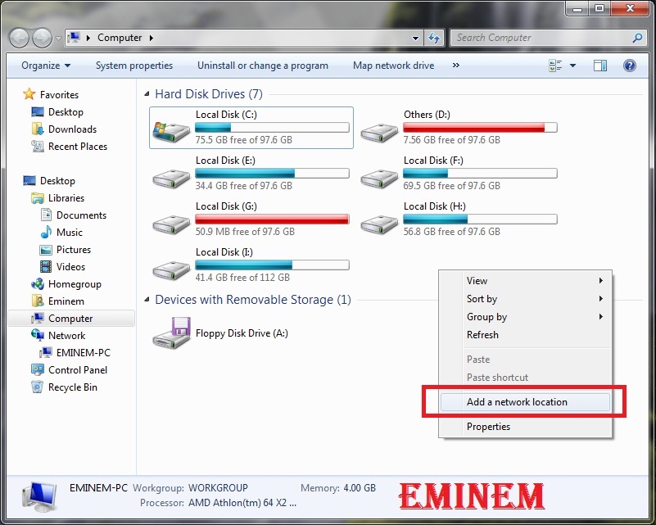Click Local Disk (C:) usage bar
The image size is (656, 525).
[x=272, y=128]
